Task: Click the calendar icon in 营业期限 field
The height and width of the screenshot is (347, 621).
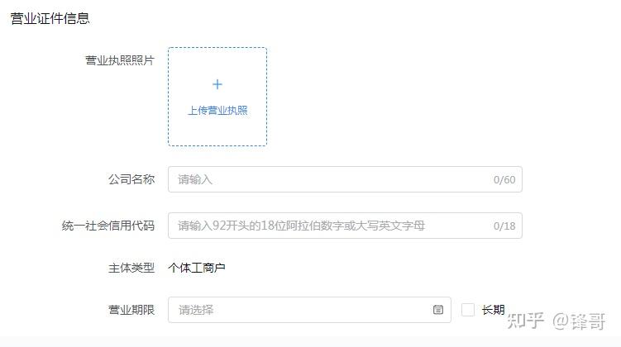Action: (438, 310)
